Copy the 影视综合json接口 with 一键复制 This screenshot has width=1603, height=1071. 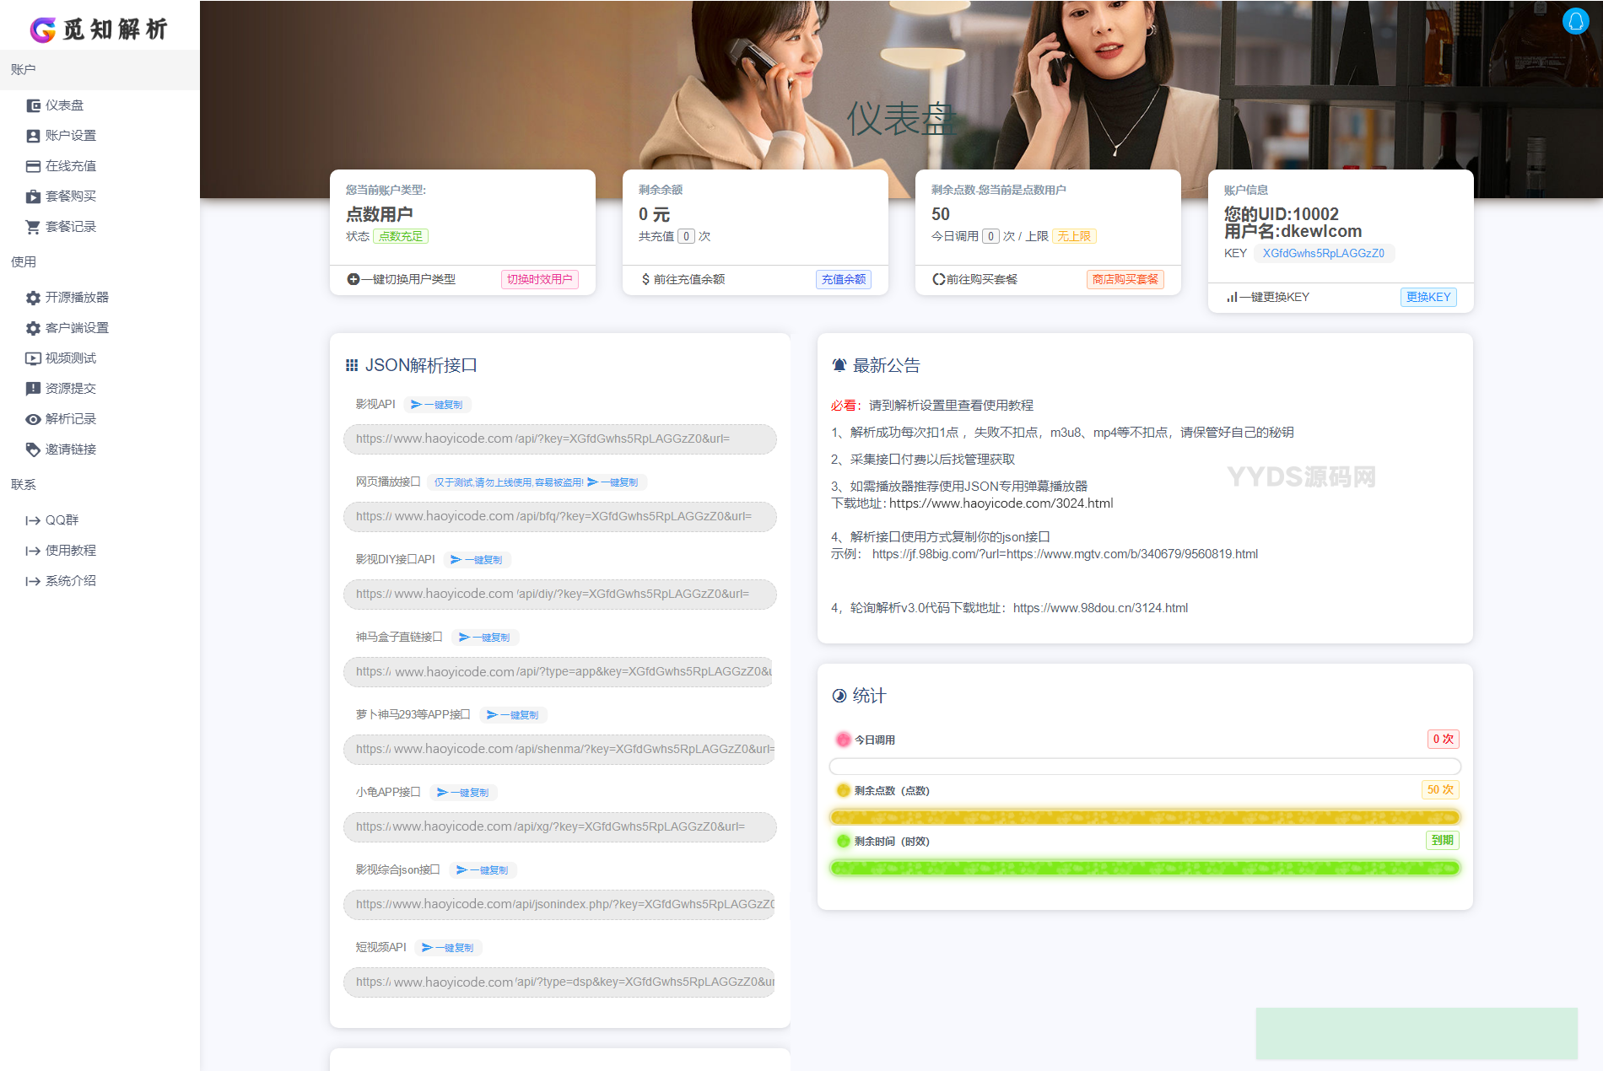(483, 870)
